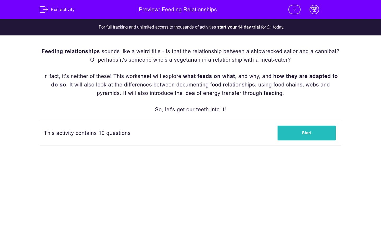Click the Exit activity door icon

click(x=44, y=10)
